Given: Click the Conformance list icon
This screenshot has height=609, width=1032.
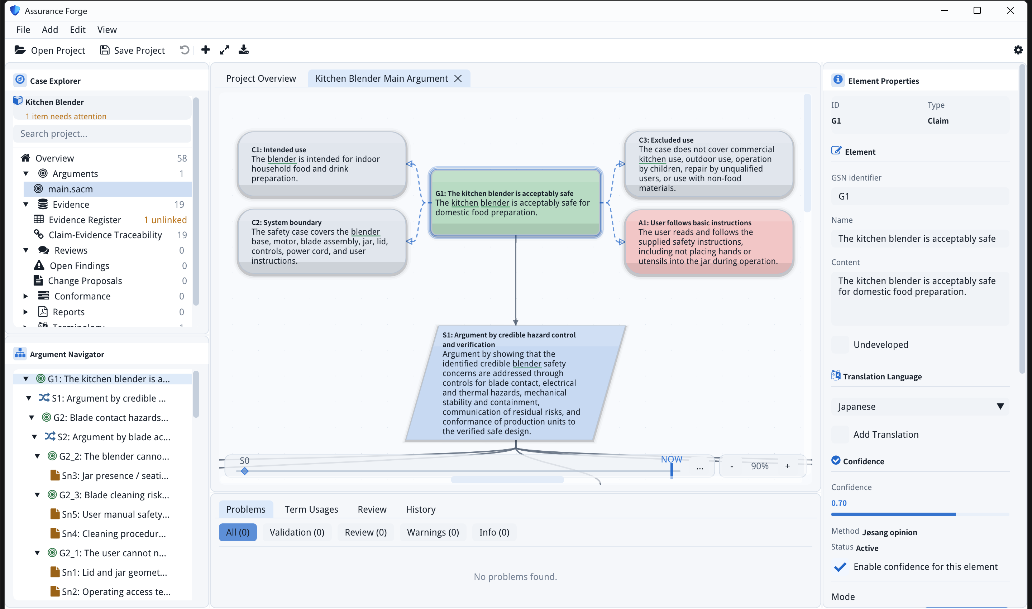Looking at the screenshot, I should (x=43, y=296).
